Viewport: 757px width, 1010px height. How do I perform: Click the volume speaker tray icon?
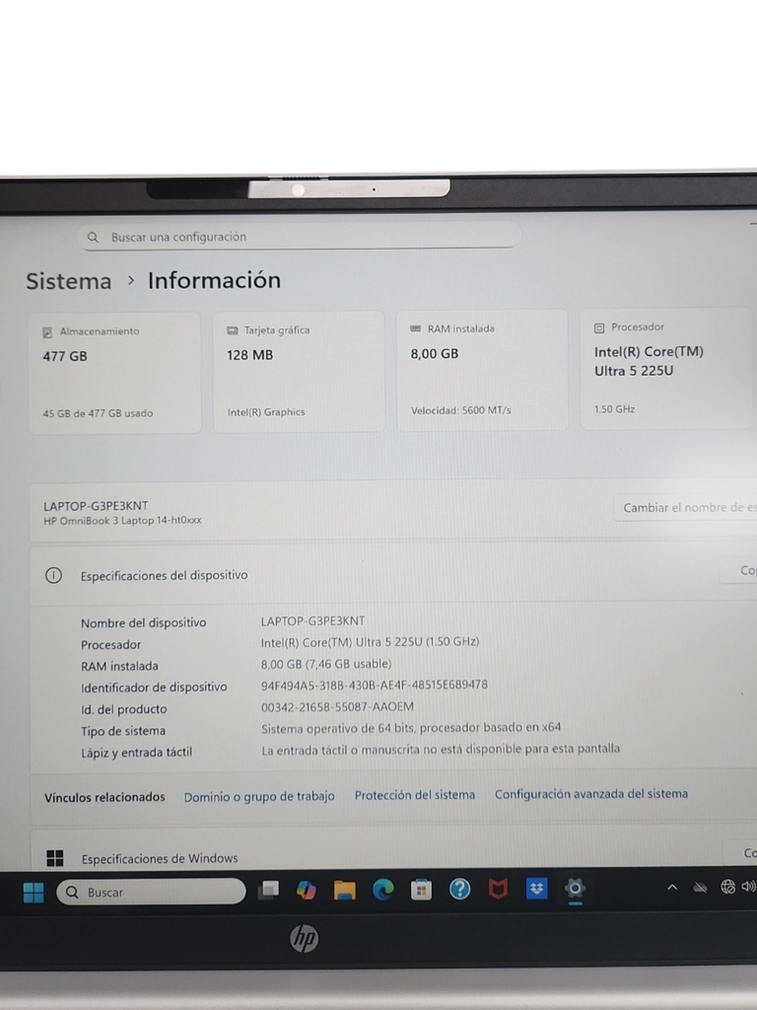pyautogui.click(x=749, y=887)
